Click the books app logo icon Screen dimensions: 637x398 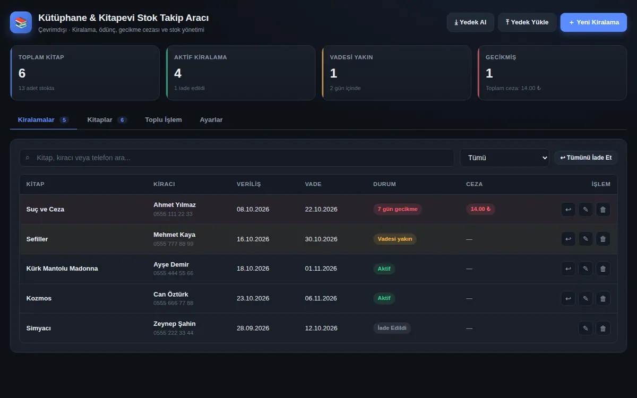coord(21,22)
